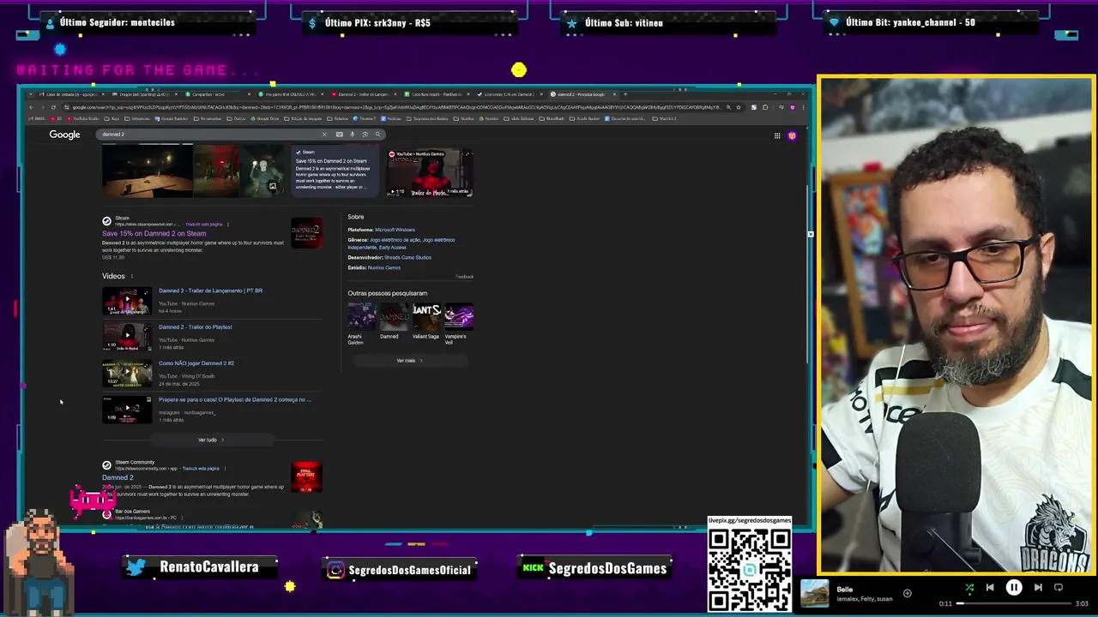Click the livepix QR code

pos(750,569)
